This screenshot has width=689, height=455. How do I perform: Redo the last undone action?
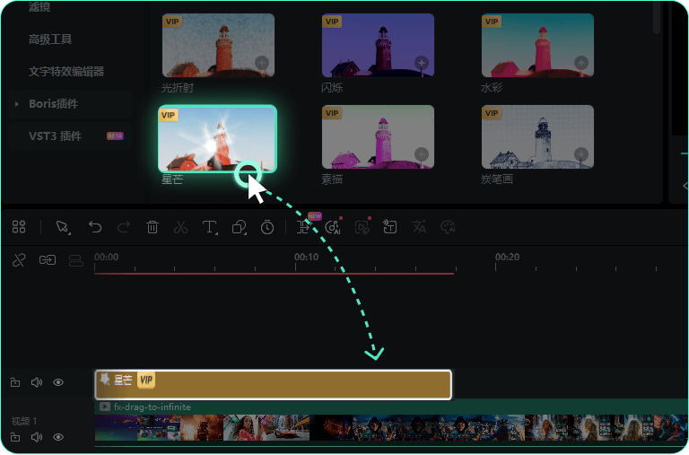point(124,227)
